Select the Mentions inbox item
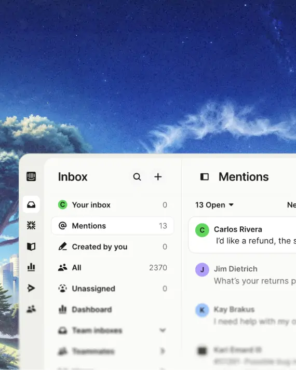 coord(112,226)
